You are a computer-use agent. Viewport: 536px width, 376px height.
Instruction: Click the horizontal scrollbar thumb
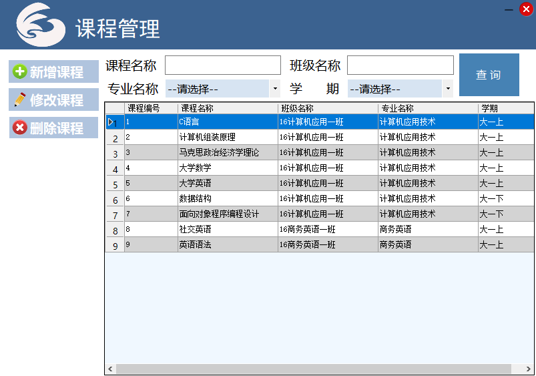pyautogui.click(x=314, y=369)
